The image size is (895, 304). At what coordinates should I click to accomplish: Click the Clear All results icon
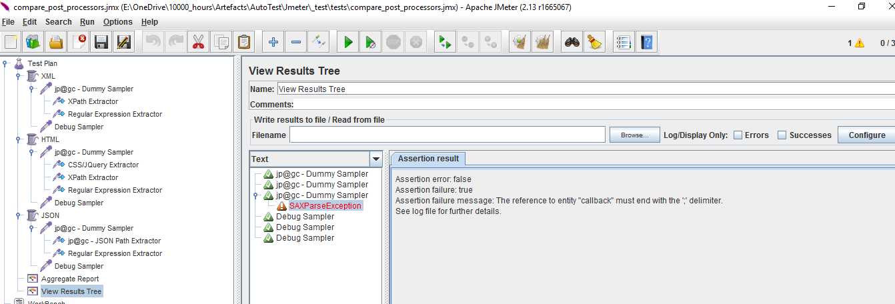(x=543, y=42)
